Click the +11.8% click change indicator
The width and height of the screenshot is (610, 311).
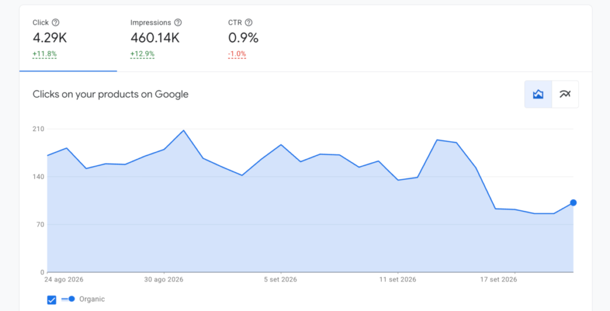pyautogui.click(x=45, y=54)
